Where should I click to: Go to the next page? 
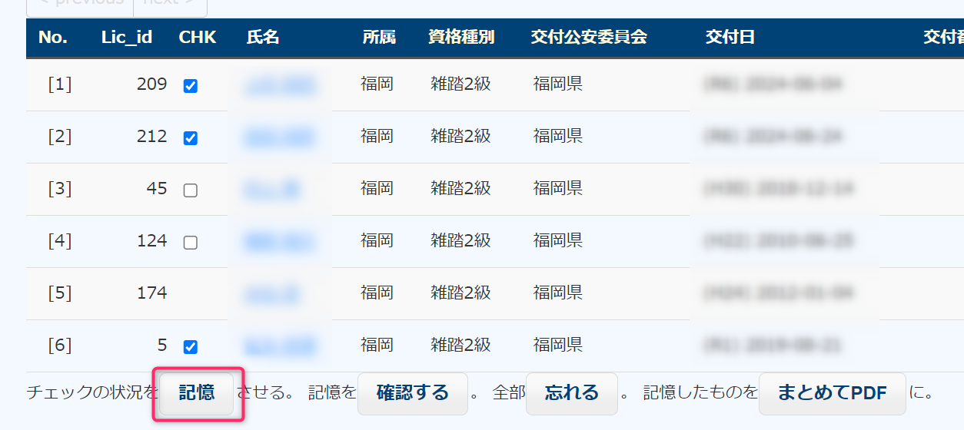pos(170,4)
